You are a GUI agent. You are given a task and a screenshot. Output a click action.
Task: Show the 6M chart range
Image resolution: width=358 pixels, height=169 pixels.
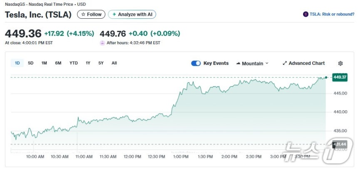click(58, 63)
